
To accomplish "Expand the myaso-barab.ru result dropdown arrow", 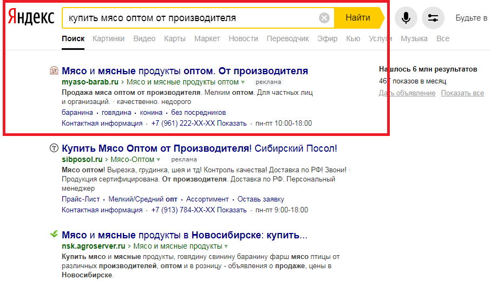I will [243, 82].
